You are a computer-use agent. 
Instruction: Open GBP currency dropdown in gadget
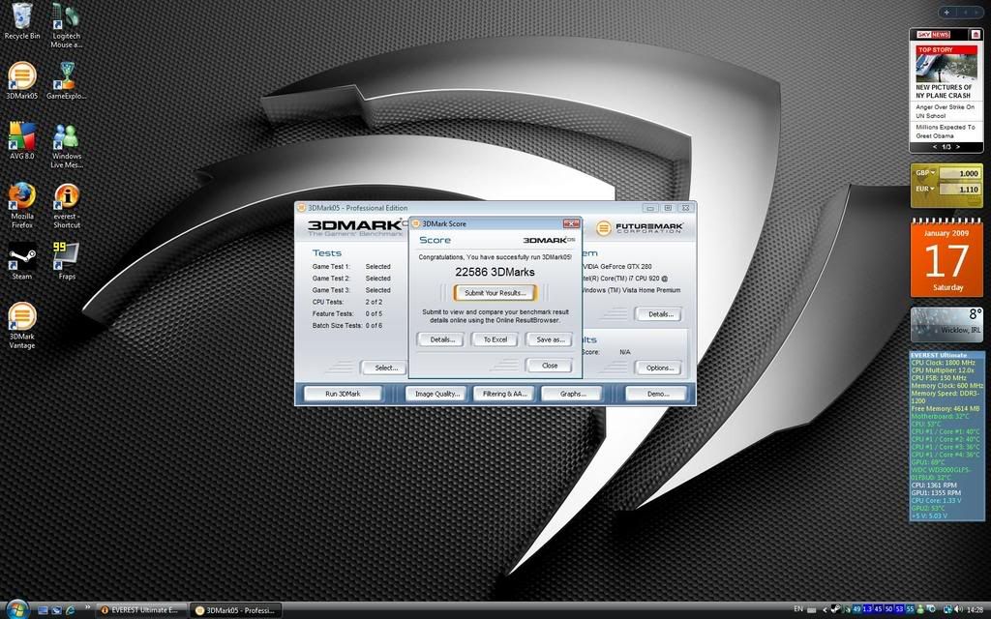click(925, 172)
